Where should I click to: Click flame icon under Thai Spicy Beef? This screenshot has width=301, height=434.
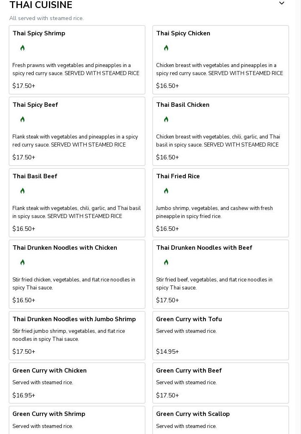point(22,119)
